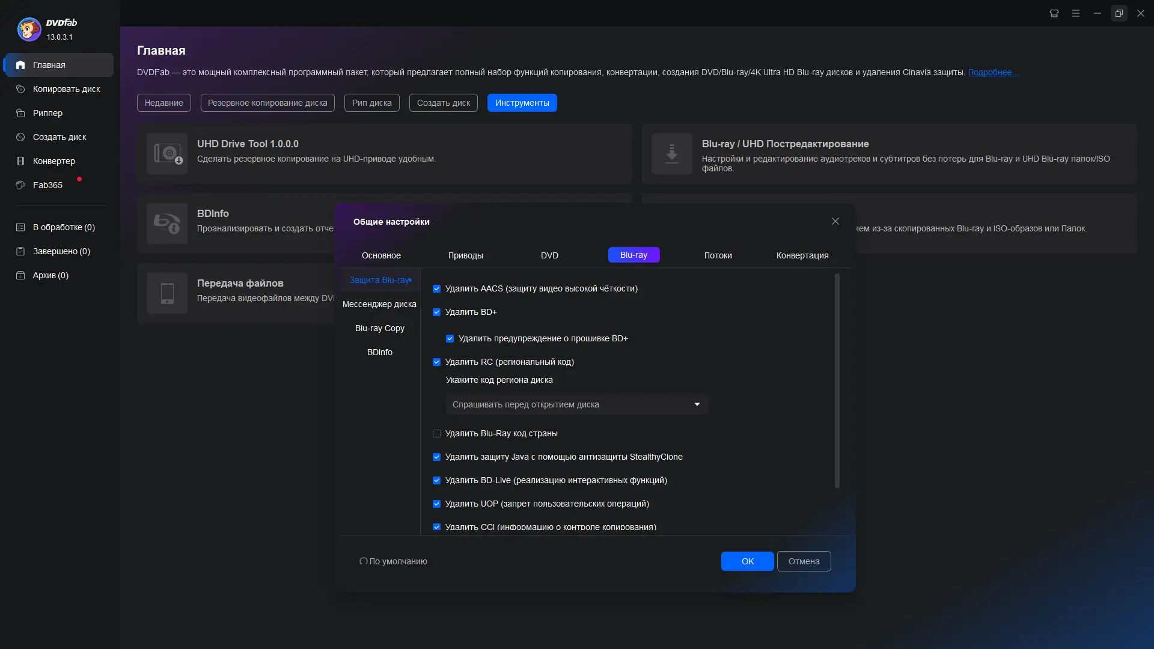Click the file transfer phone icon
Screen dimensions: 1154x649
click(167, 293)
